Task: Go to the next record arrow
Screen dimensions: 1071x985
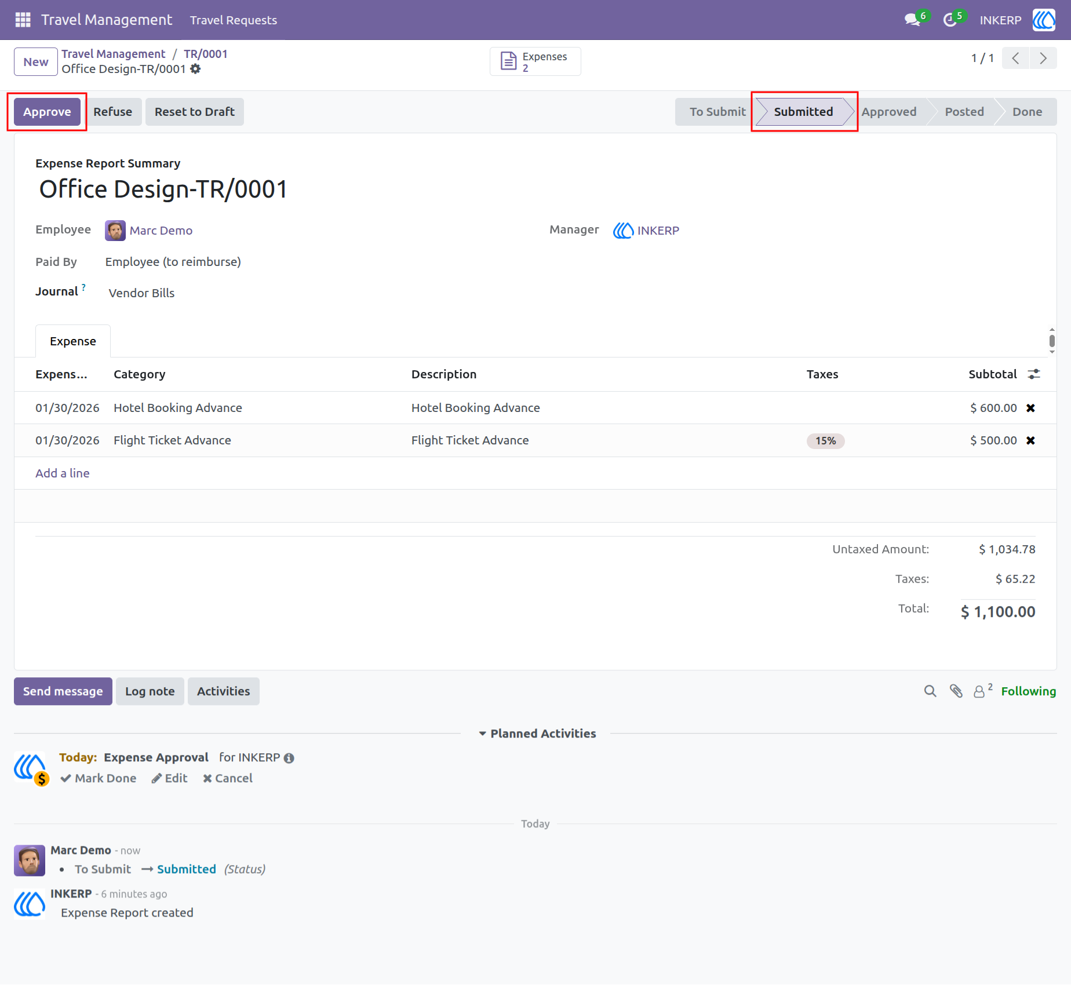Action: (x=1043, y=58)
